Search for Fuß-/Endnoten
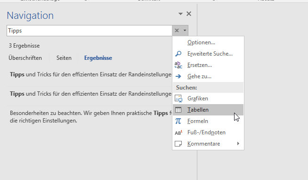The height and width of the screenshot is (180, 308). point(208,132)
